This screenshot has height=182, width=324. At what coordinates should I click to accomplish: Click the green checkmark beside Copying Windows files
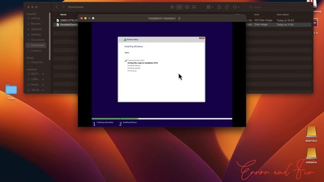click(x=126, y=61)
